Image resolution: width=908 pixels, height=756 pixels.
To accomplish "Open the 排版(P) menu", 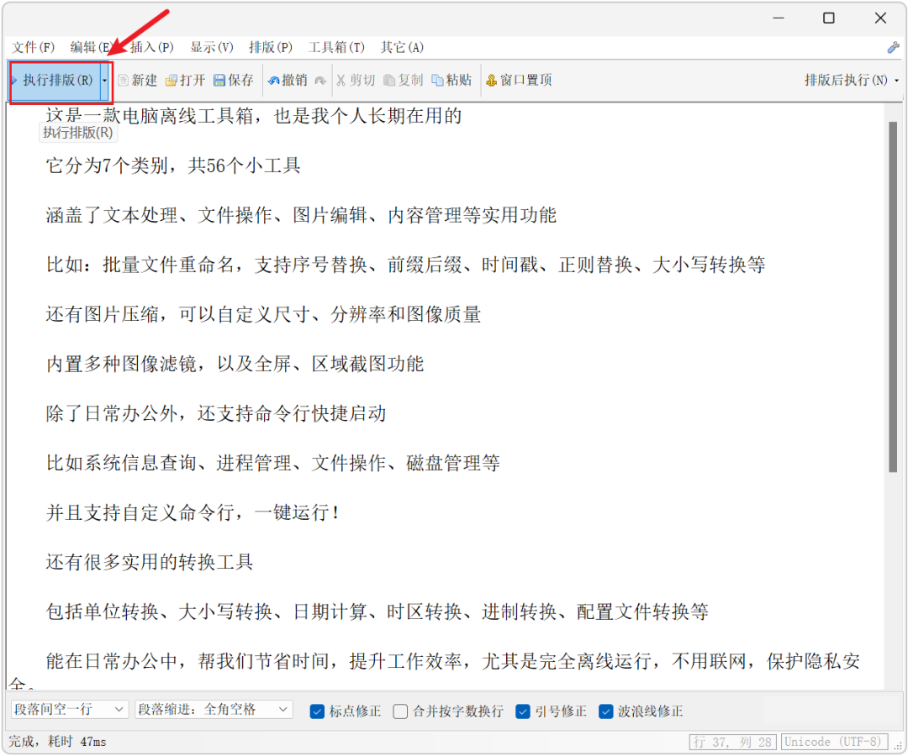I will point(271,47).
